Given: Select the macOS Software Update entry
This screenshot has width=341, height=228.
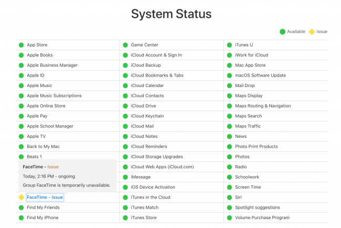Looking at the screenshot, I should [x=260, y=75].
